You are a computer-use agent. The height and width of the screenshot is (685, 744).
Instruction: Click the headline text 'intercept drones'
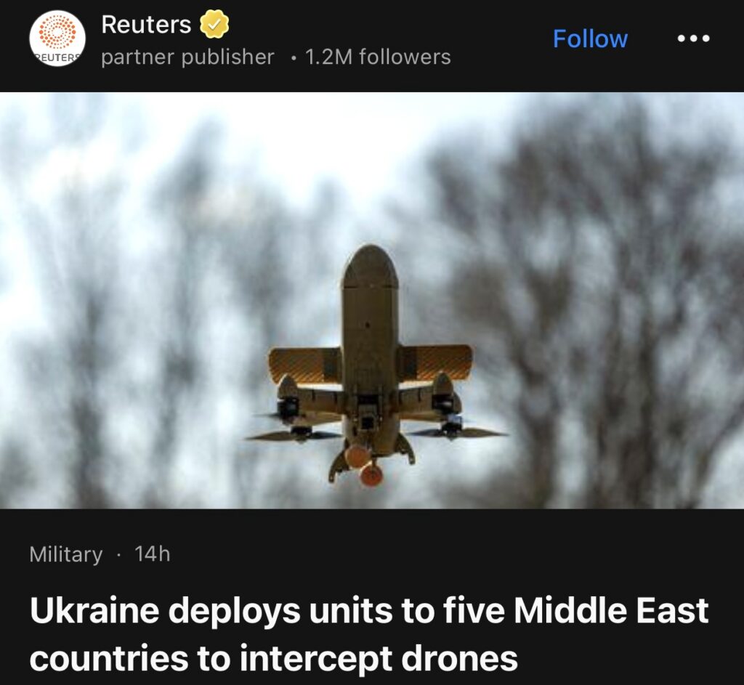(379, 658)
